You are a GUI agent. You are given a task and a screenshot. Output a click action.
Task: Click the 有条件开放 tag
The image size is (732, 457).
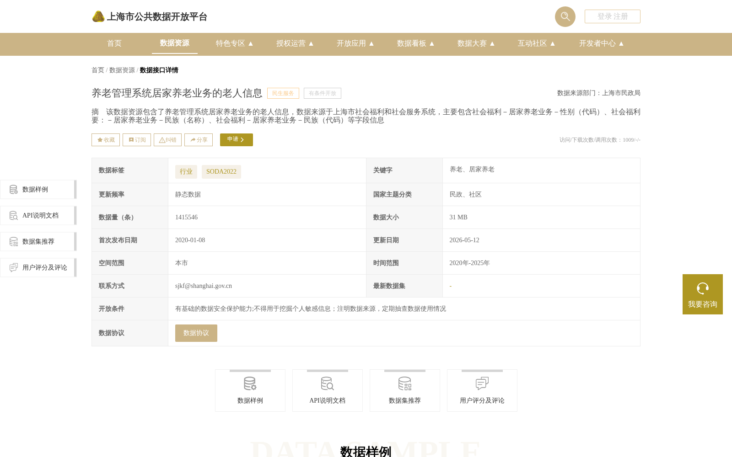point(323,93)
